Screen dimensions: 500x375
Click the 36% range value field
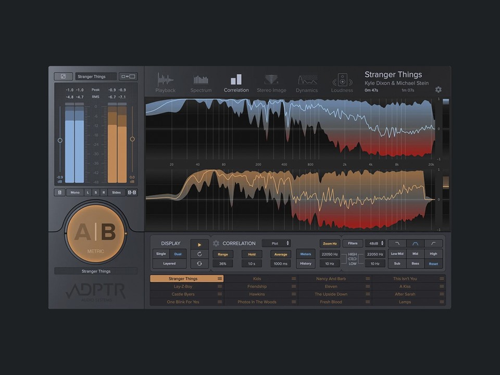click(222, 264)
